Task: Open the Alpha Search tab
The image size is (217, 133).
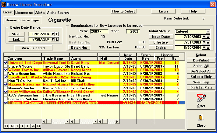Action: pyautogui.click(x=58, y=12)
